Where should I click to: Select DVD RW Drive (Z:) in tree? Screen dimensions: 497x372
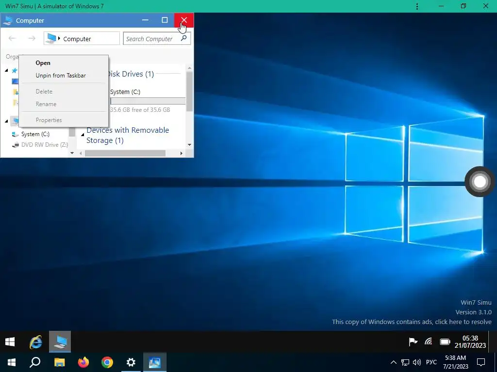pos(40,144)
